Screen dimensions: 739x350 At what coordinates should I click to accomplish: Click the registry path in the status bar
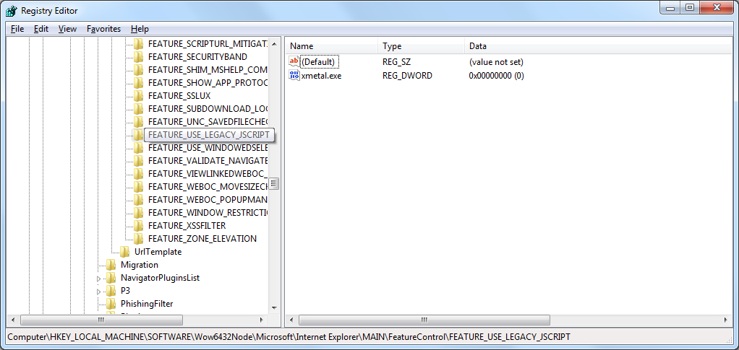pos(289,337)
